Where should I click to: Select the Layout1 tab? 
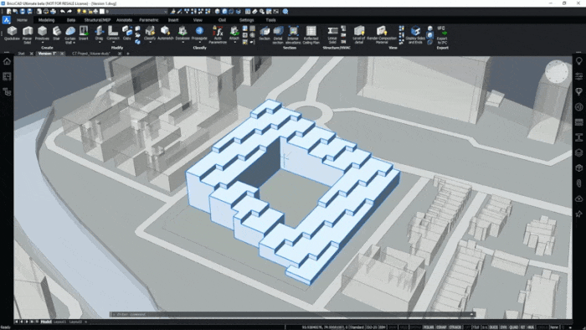(59, 322)
